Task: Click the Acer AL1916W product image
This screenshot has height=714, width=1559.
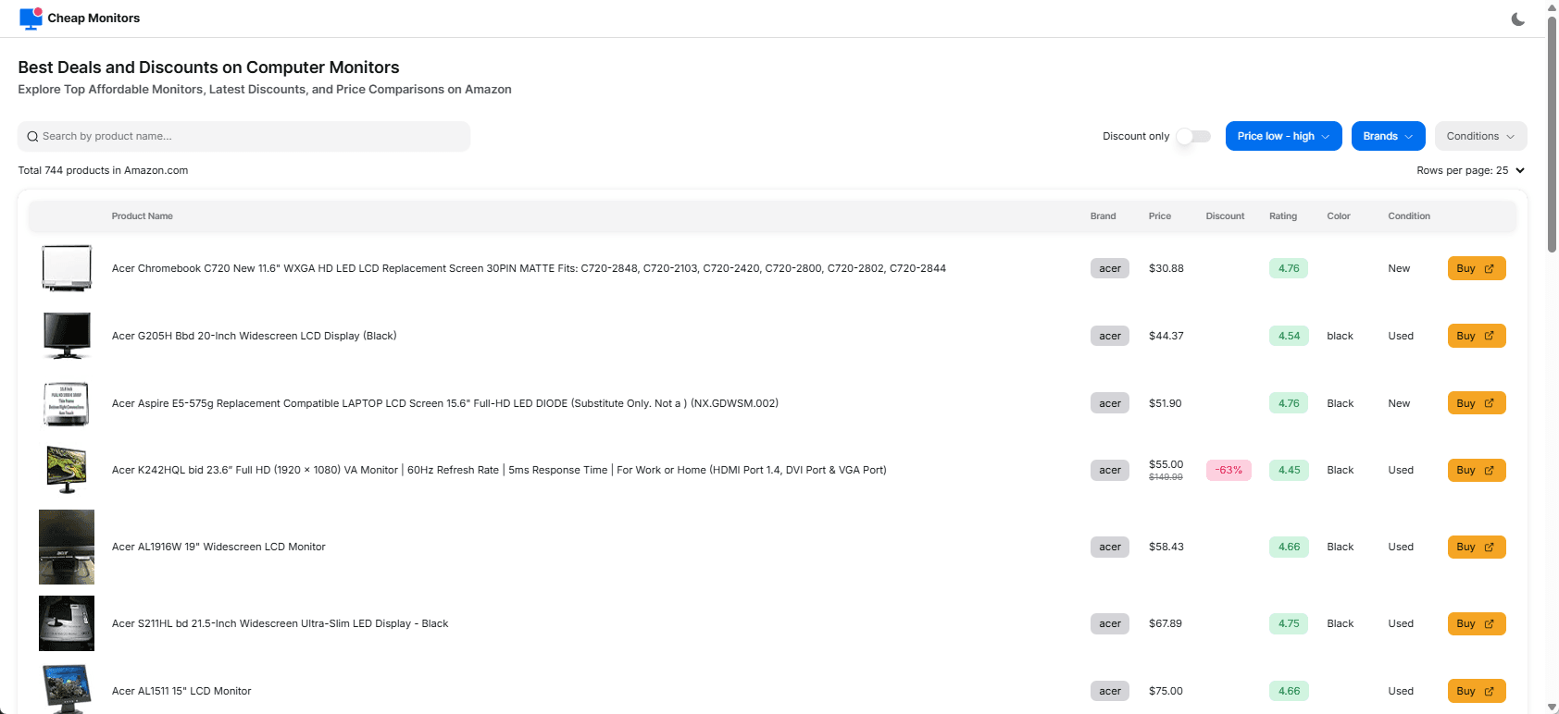Action: tap(67, 547)
